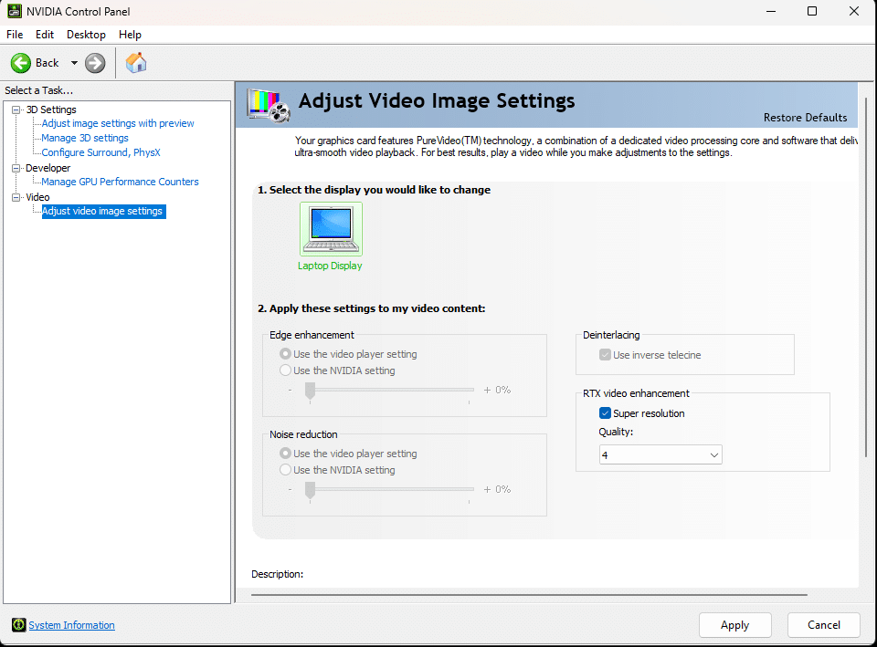This screenshot has height=647, width=877.
Task: Click the NVIDIA Control Panel title icon
Action: pos(14,11)
